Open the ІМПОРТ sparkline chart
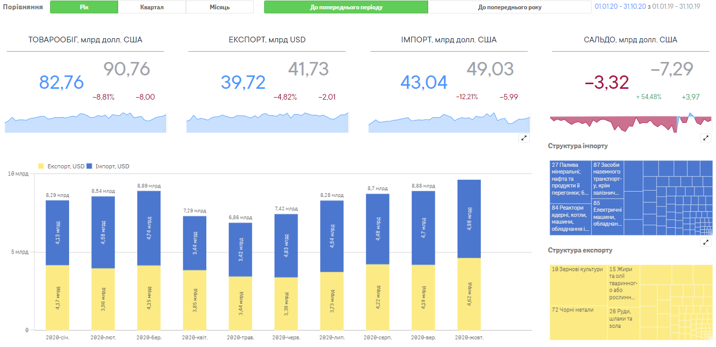Image resolution: width=716 pixels, height=347 pixels. tap(449, 122)
